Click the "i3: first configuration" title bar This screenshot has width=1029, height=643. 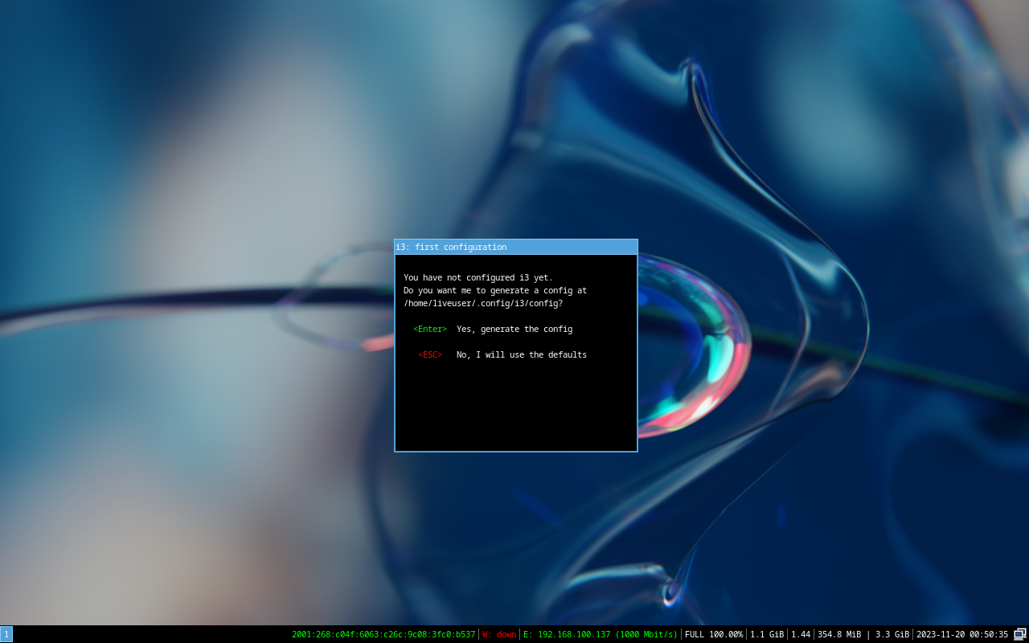click(516, 247)
